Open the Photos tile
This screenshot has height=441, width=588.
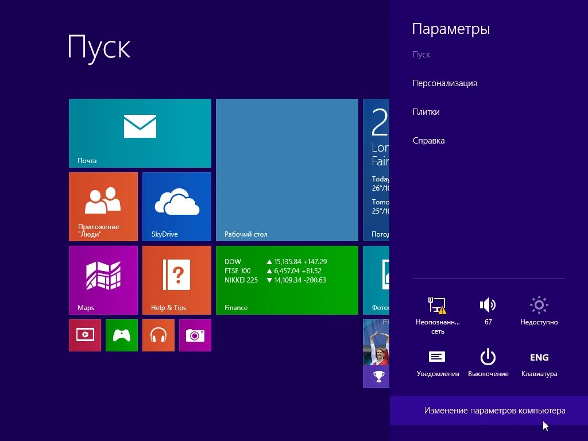[x=376, y=280]
